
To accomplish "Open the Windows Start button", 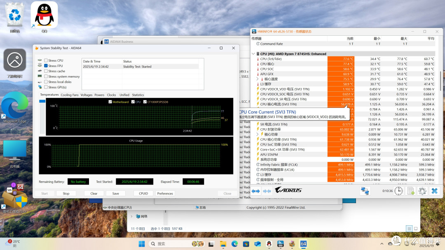I will [142, 244].
